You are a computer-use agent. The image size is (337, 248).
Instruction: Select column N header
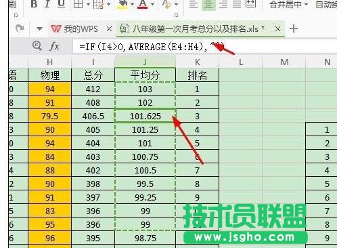(x=321, y=62)
